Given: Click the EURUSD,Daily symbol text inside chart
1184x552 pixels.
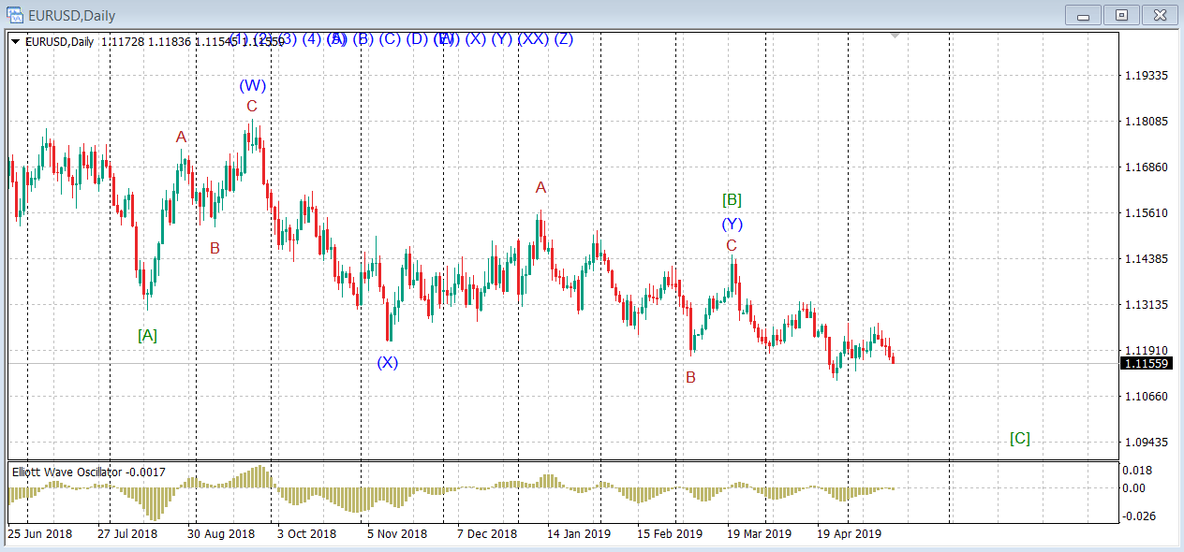Looking at the screenshot, I should point(59,41).
